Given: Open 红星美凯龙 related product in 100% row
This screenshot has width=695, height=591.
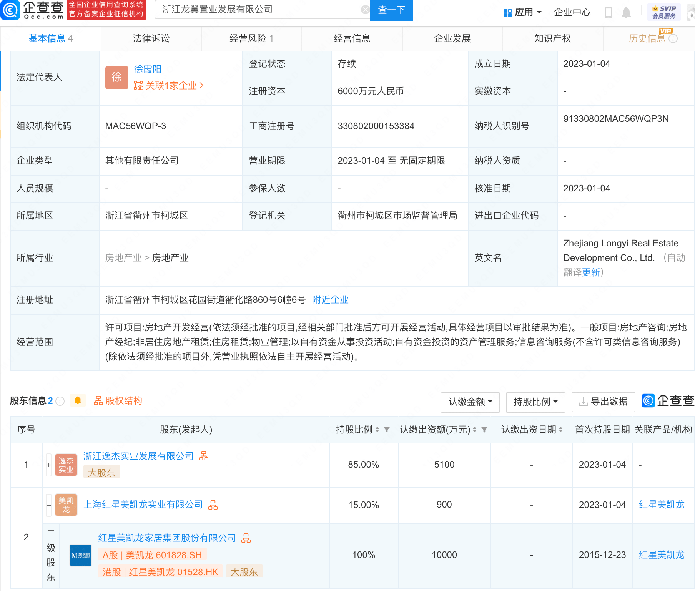Looking at the screenshot, I should click(x=662, y=555).
